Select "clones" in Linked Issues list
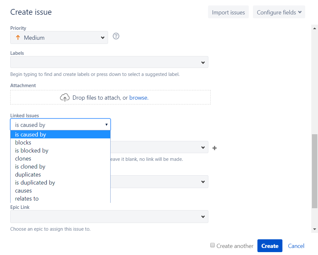This screenshot has width=318, height=255. [23, 159]
